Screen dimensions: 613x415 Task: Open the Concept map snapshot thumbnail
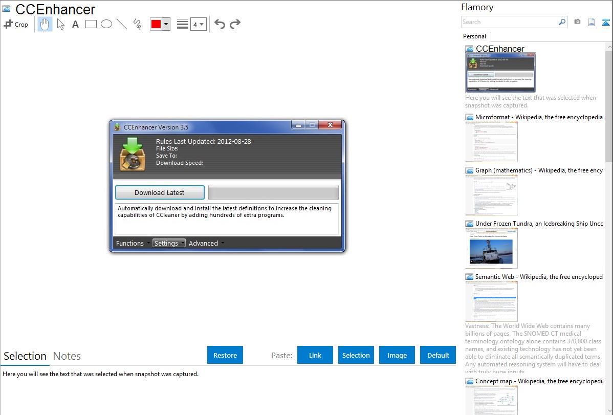point(491,400)
